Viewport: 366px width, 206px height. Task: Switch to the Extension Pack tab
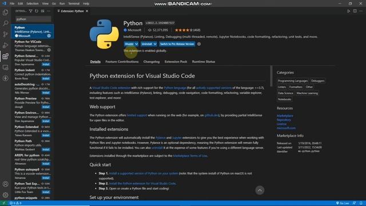coord(176,62)
